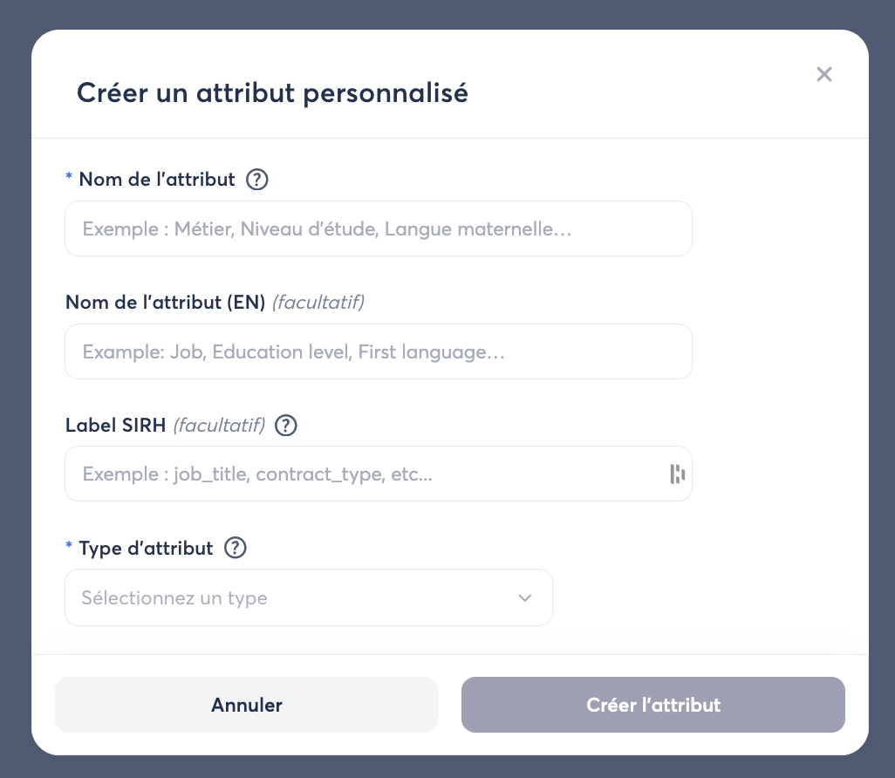Screen dimensions: 895x778
Task: Show help for Type d'attribut
Action: [236, 549]
